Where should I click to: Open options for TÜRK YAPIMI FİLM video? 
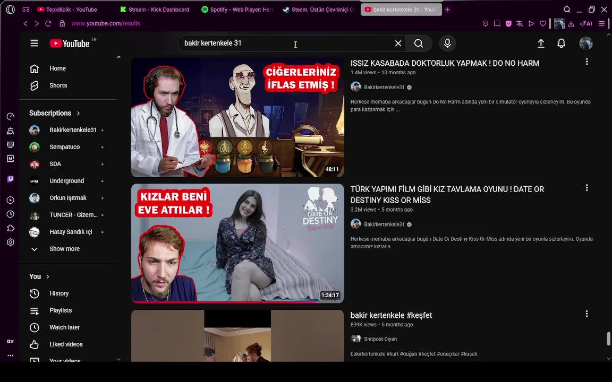coord(586,188)
